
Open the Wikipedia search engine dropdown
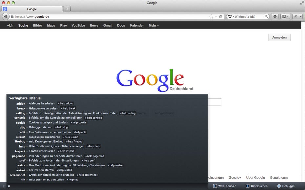[231, 16]
